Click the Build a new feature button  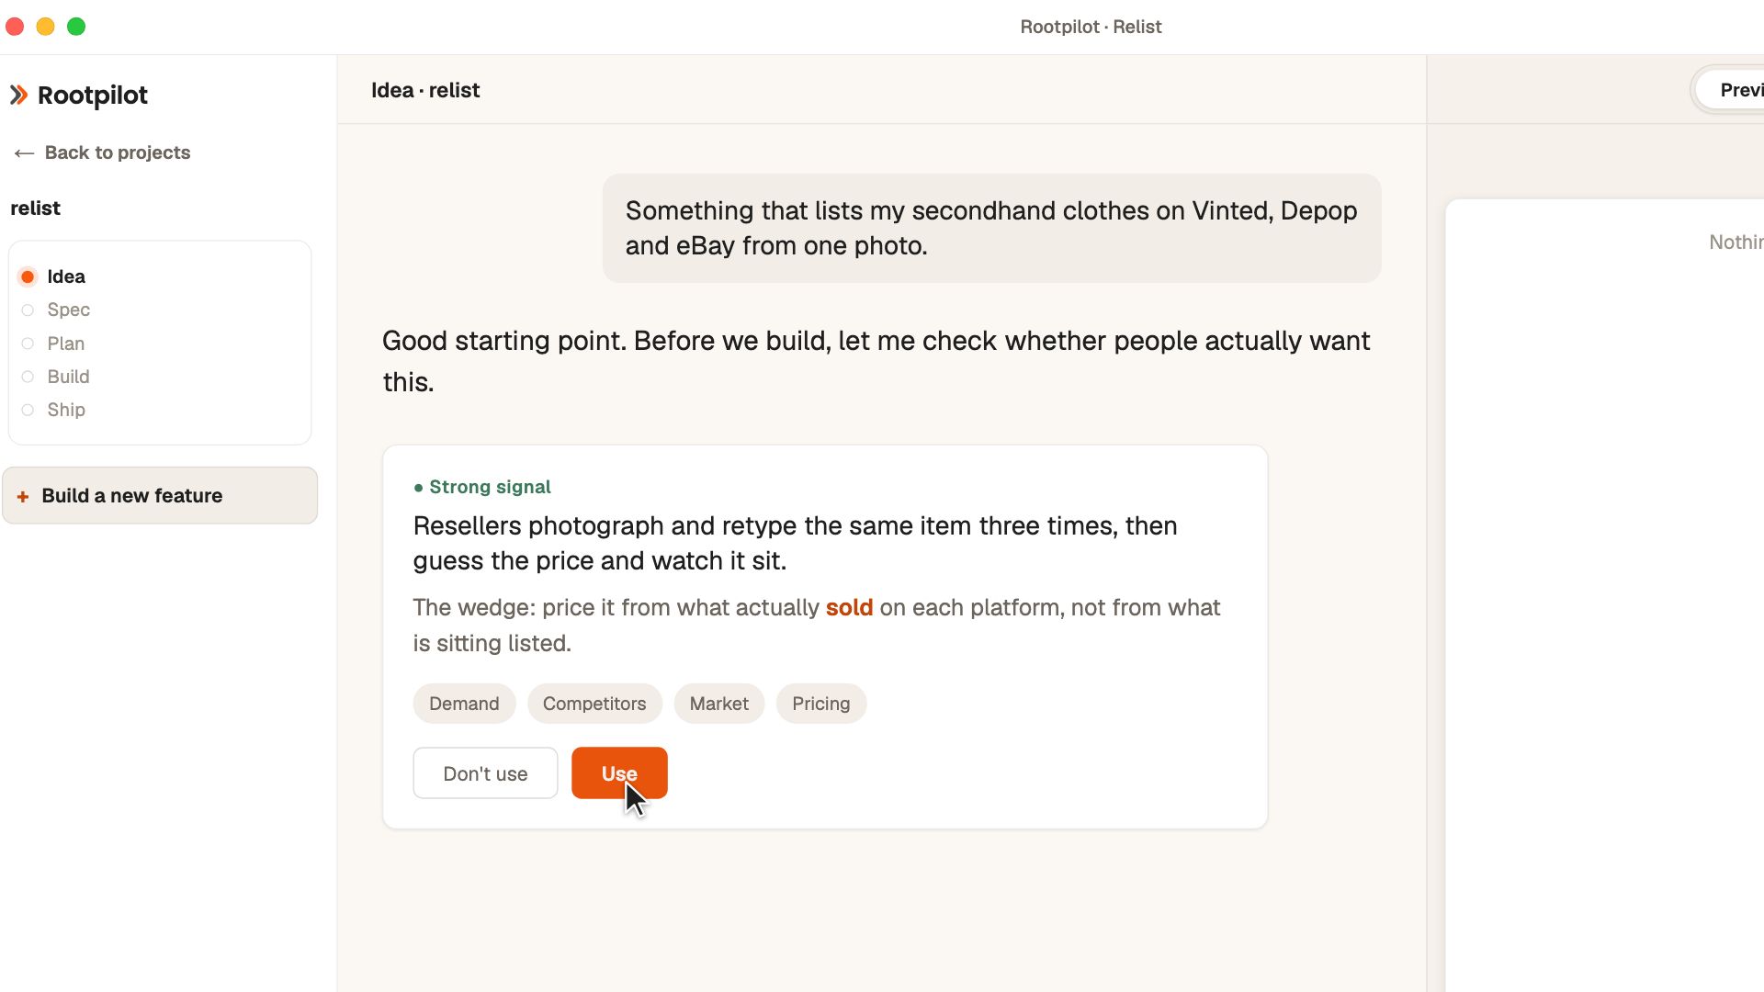(x=160, y=496)
